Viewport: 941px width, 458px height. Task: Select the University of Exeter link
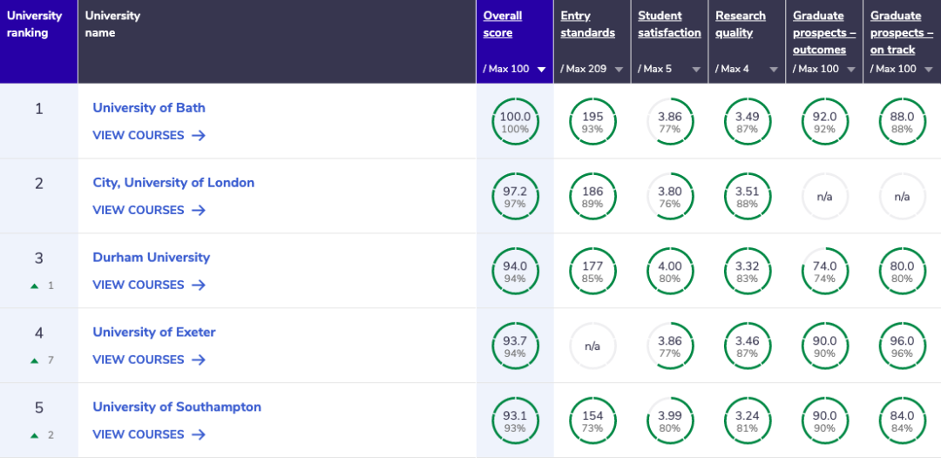point(154,333)
